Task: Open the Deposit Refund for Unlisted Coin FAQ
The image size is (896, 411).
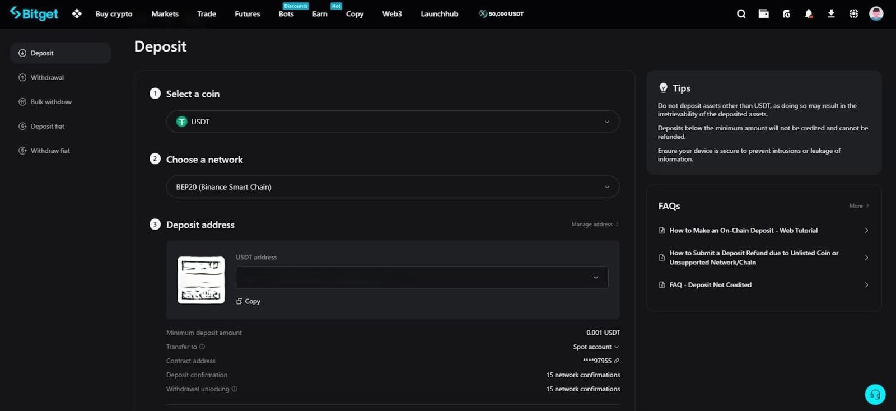Action: click(x=764, y=258)
